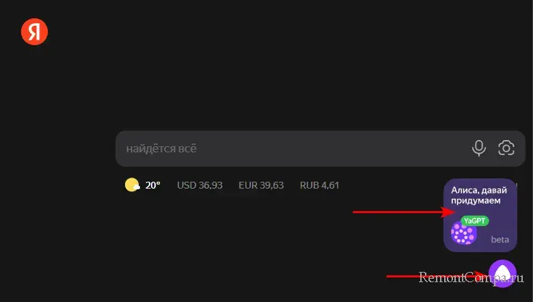The width and height of the screenshot is (533, 302).
Task: Focus the Yandex search input field
Action: tap(287, 148)
